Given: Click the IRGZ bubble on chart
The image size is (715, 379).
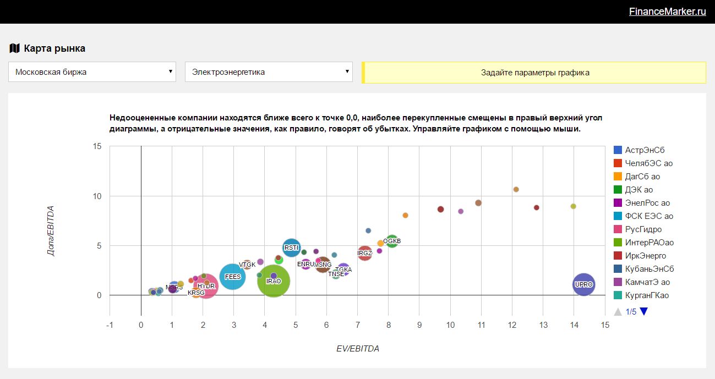Looking at the screenshot, I should pos(364,254).
